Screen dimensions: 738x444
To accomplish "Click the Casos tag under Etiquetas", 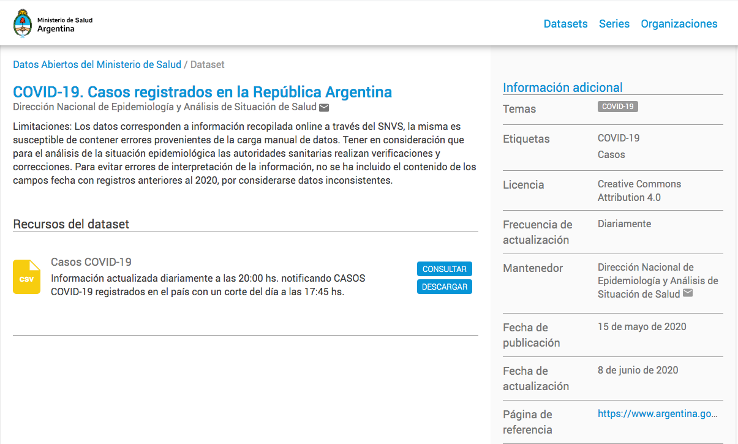I will tap(611, 154).
